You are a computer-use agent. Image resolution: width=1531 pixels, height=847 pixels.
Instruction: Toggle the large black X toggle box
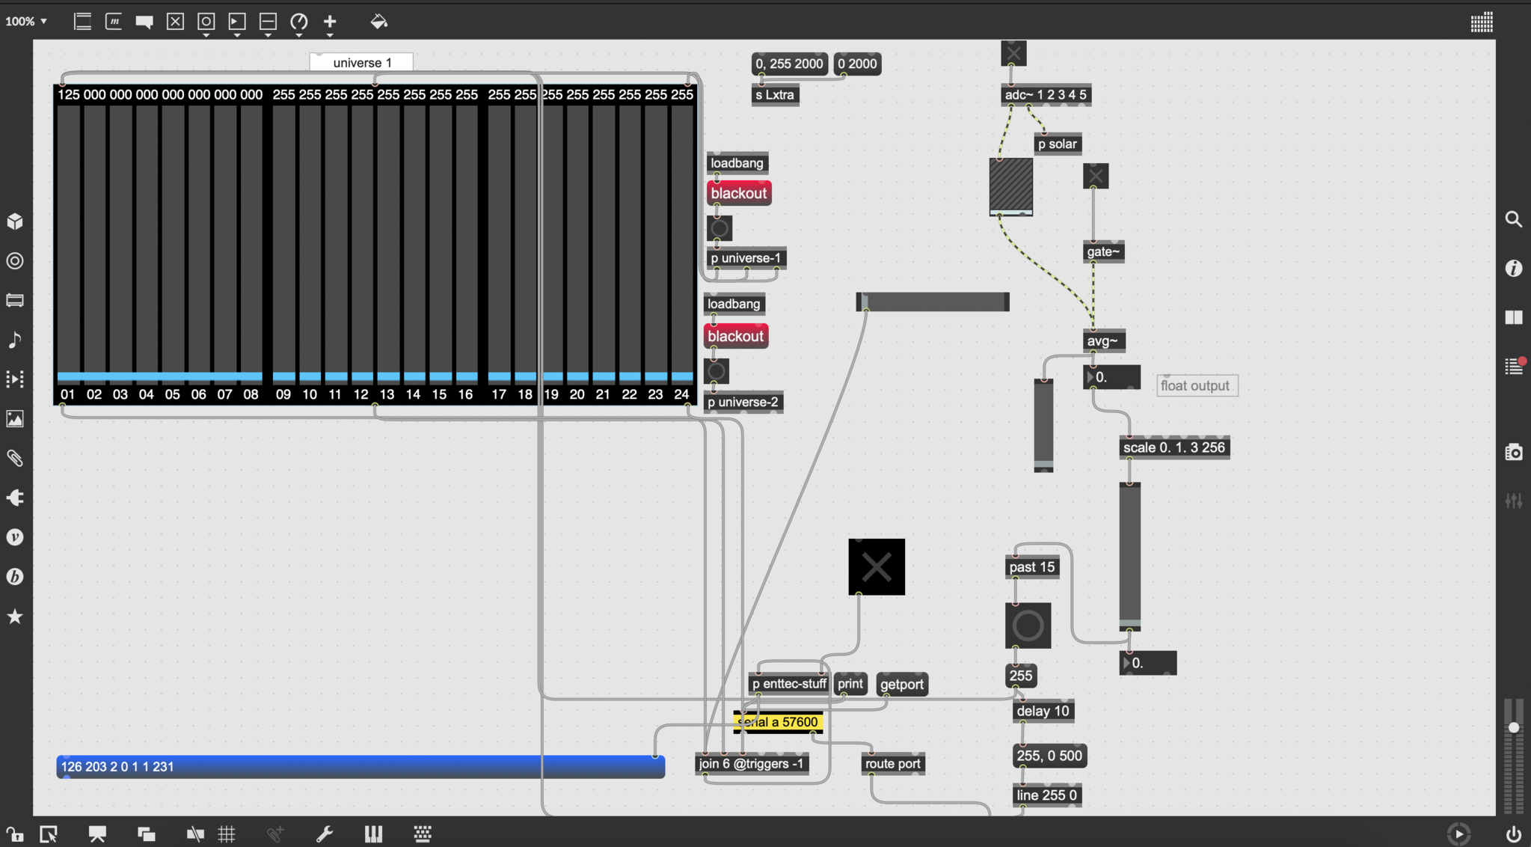pyautogui.click(x=877, y=566)
